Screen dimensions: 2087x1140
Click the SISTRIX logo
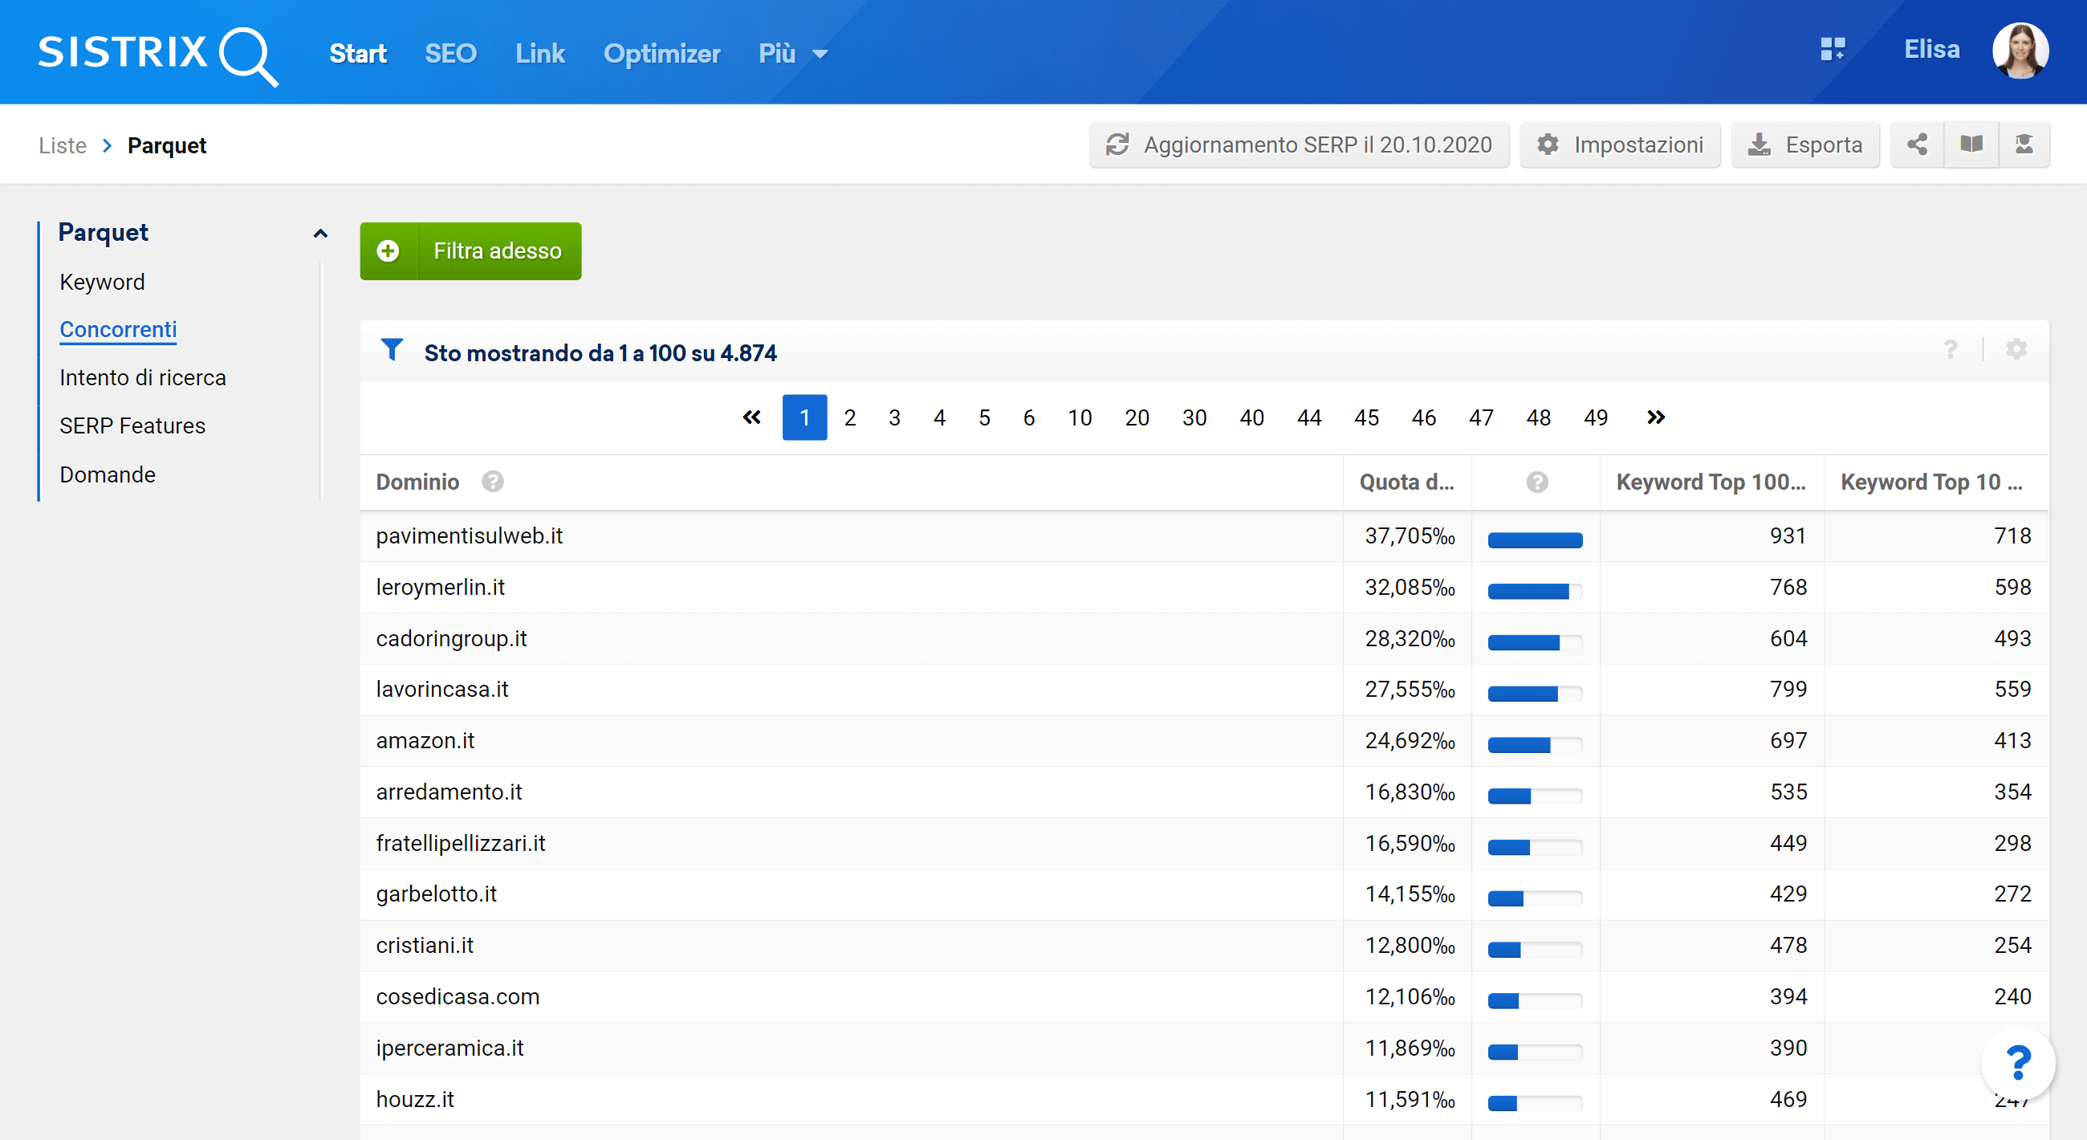tap(158, 55)
